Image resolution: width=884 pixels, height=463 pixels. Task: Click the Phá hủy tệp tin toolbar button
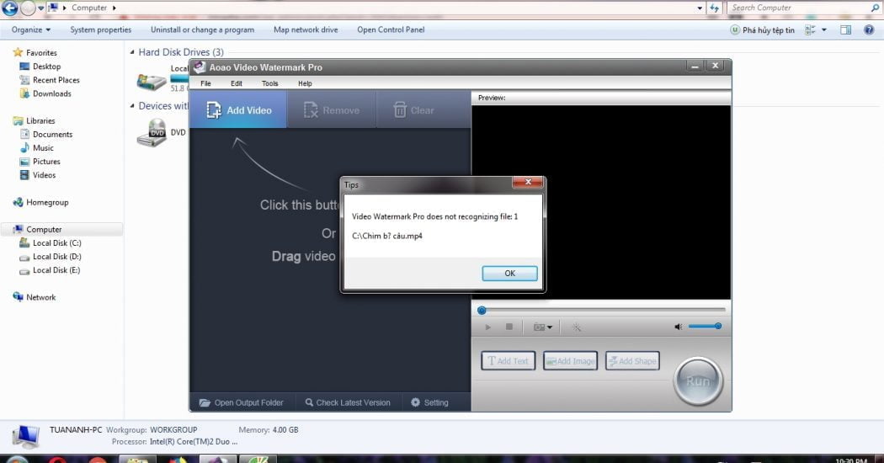tap(762, 30)
